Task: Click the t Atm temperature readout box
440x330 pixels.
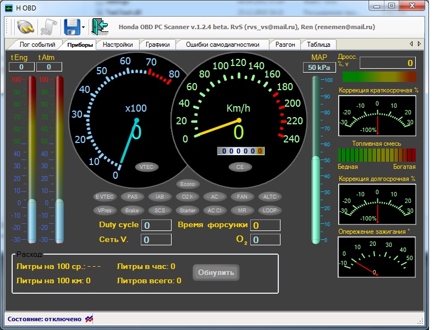Action: pos(49,67)
